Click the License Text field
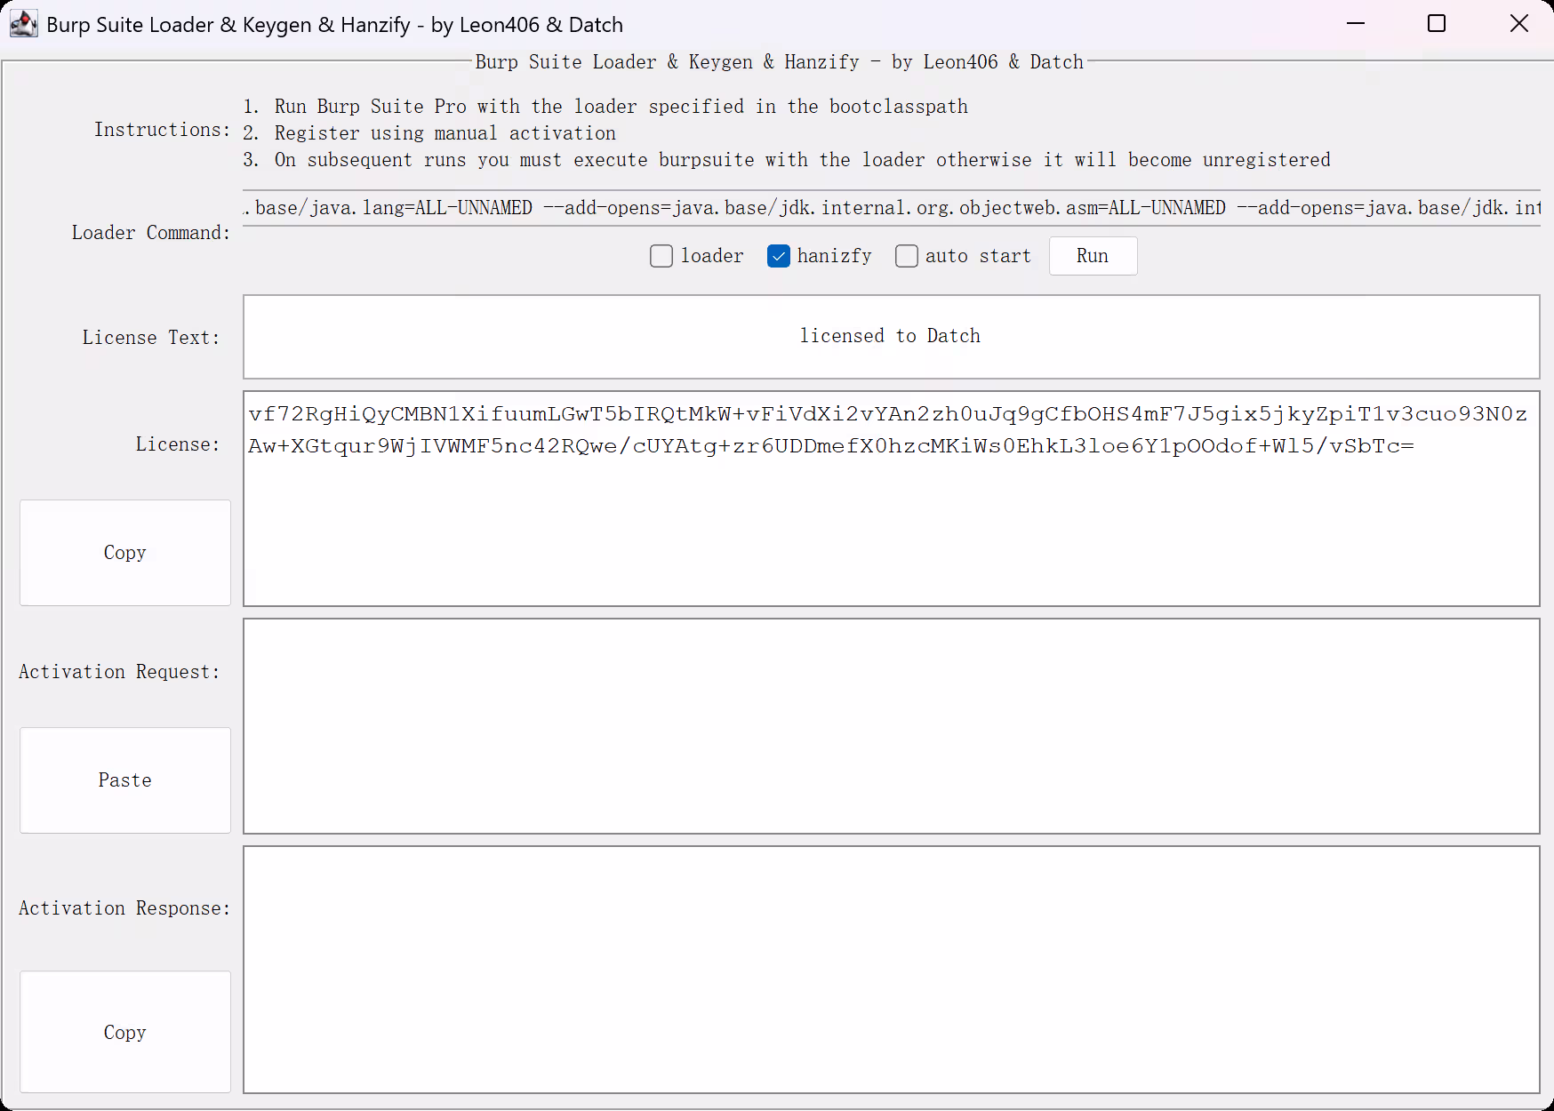Image resolution: width=1554 pixels, height=1111 pixels. (x=892, y=337)
